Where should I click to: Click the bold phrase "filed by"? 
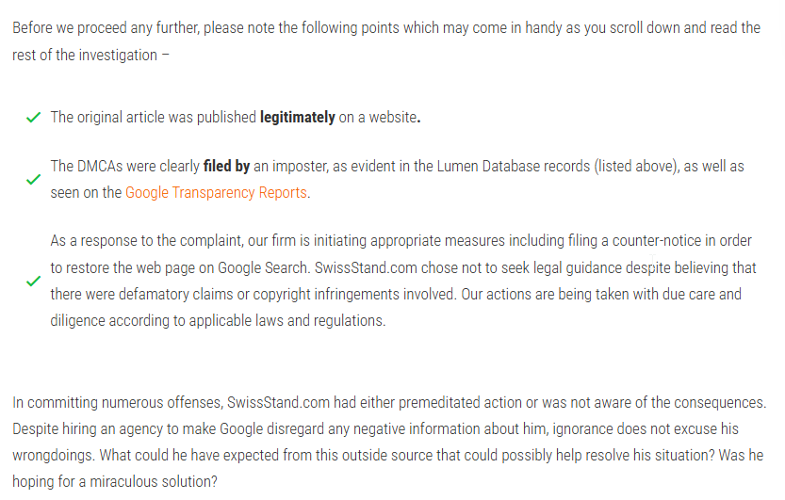(226, 166)
